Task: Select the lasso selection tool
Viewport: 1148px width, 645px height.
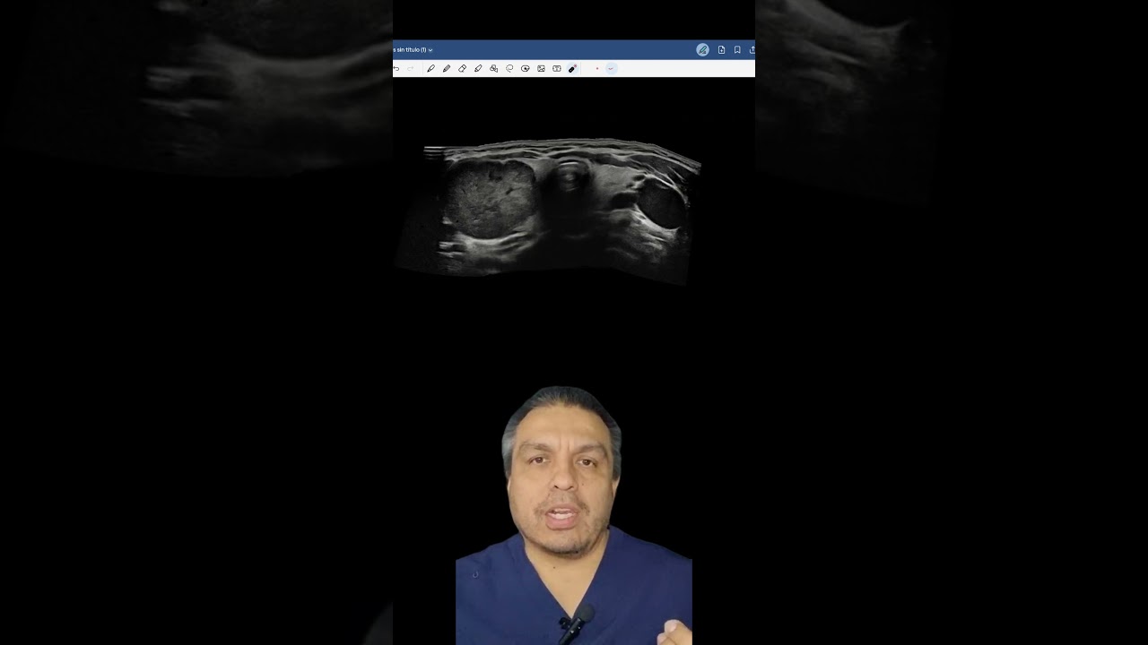Action: pyautogui.click(x=509, y=69)
